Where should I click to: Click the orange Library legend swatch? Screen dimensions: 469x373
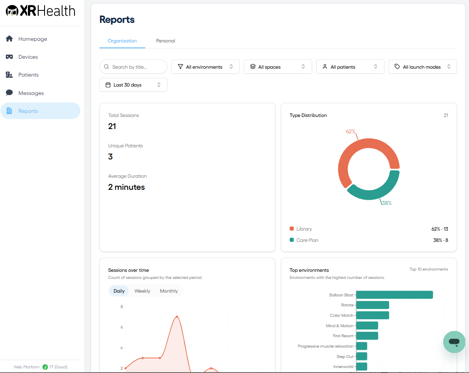[292, 229]
